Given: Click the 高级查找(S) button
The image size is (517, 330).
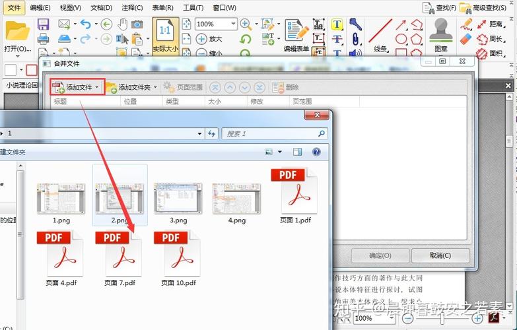Looking at the screenshot, I should [x=483, y=7].
